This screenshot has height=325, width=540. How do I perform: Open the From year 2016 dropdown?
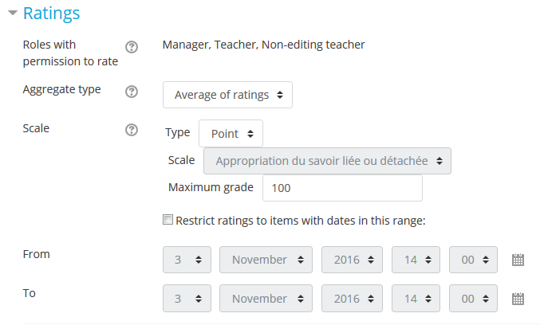[352, 260]
